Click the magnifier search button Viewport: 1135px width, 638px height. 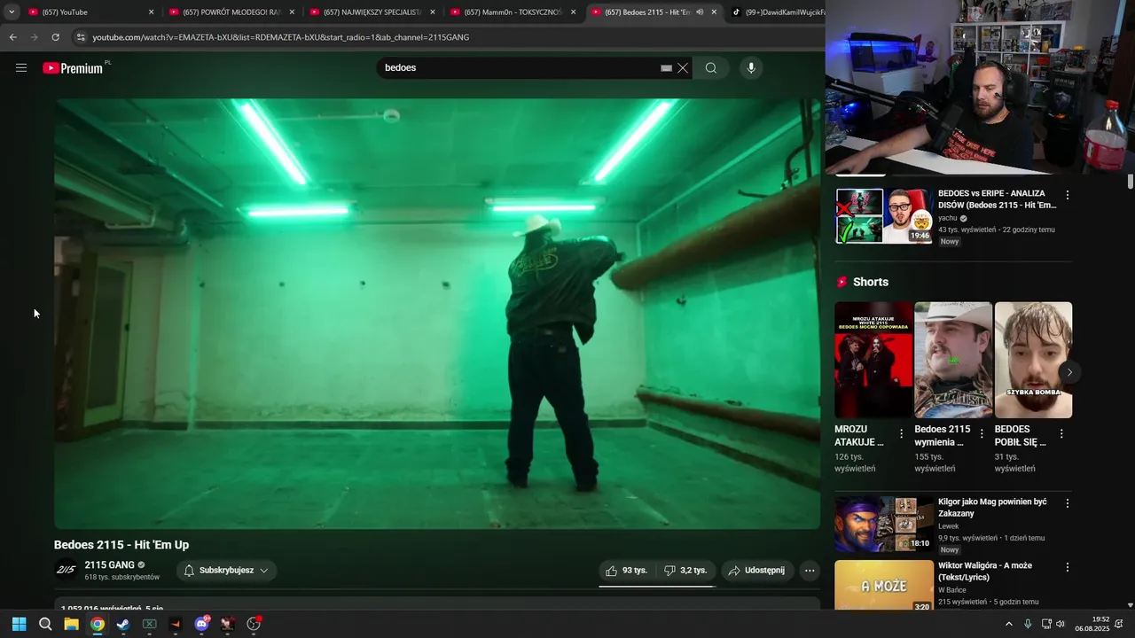[x=711, y=68]
